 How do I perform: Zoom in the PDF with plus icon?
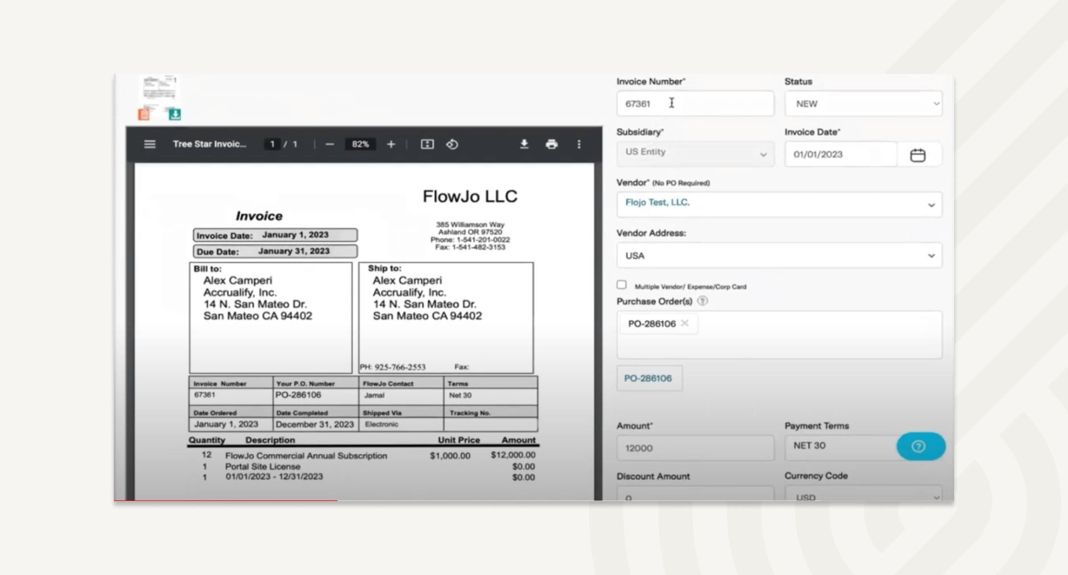tap(391, 144)
